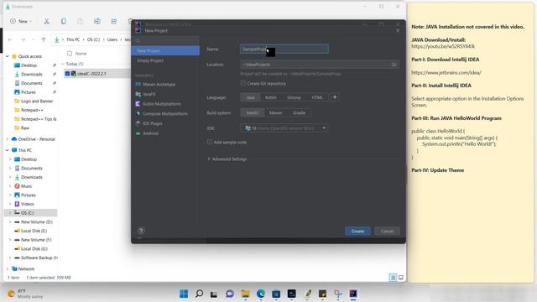Expand Advanced Settings section
Viewport: 537px width, 302px height.
[x=227, y=159]
